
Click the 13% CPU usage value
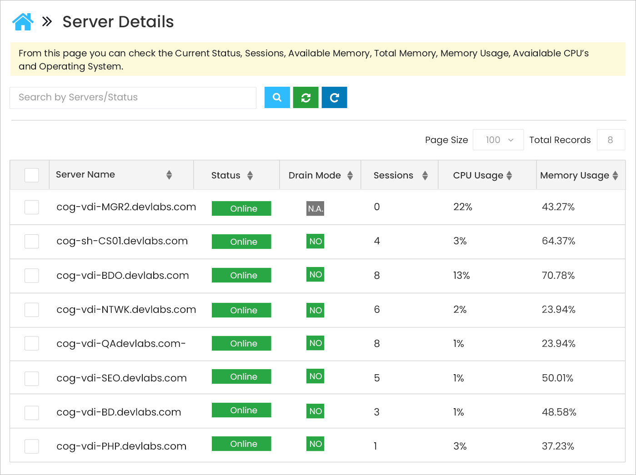[x=461, y=276]
